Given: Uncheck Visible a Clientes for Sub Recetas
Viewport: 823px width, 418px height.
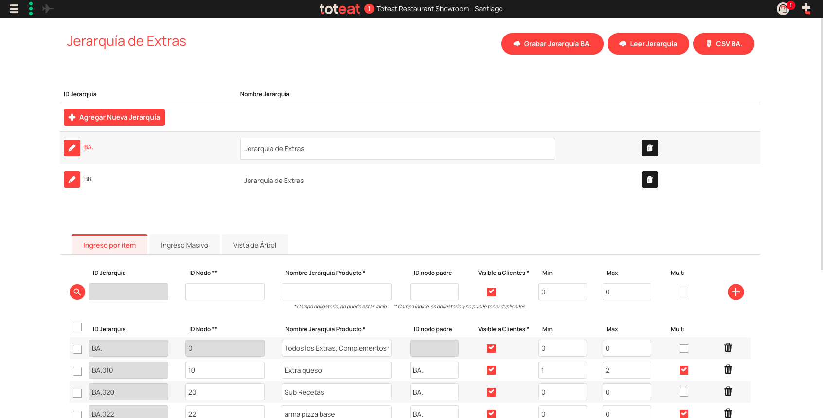Looking at the screenshot, I should (x=491, y=392).
